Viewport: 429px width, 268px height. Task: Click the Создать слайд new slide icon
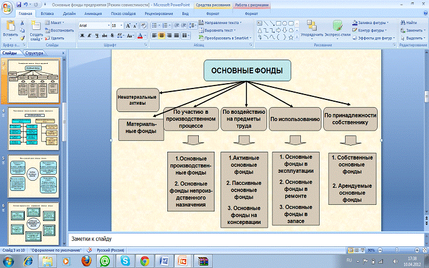pos(35,25)
